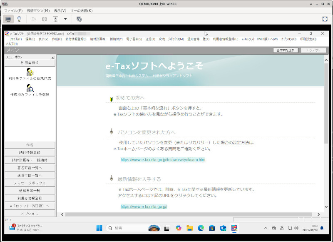Click the 利用者情報登録 sidebar button

pyautogui.click(x=30, y=198)
